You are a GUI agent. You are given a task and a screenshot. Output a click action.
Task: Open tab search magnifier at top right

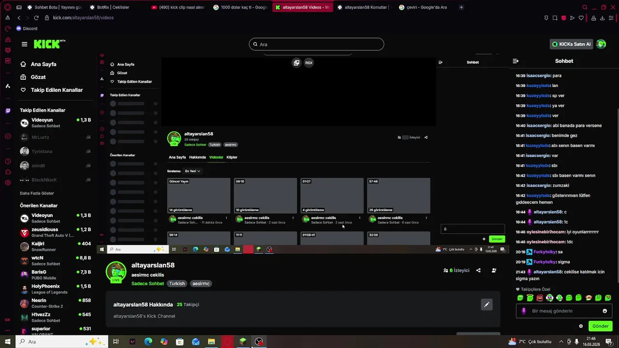(585, 7)
